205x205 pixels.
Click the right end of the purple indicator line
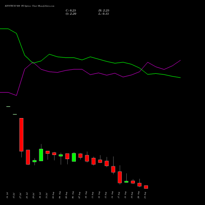pos(180,60)
